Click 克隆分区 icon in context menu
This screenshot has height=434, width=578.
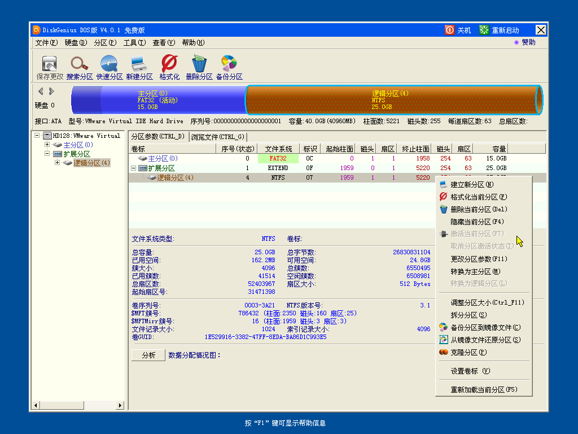pos(444,352)
